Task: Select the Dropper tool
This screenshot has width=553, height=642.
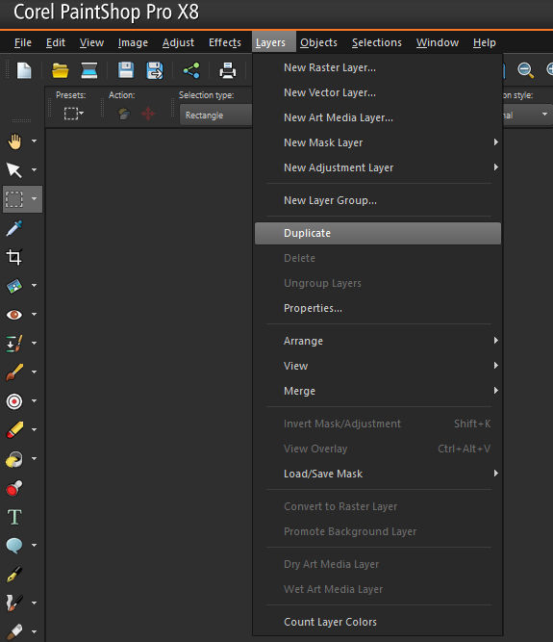Action: tap(14, 228)
